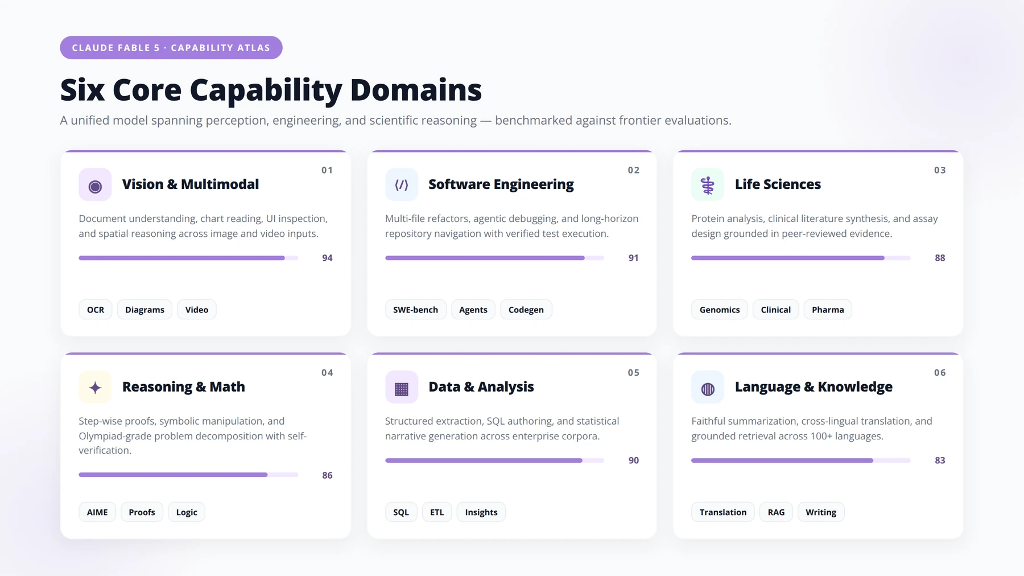Click the Language & Knowledge globe icon
Image resolution: width=1024 pixels, height=576 pixels.
(x=708, y=387)
